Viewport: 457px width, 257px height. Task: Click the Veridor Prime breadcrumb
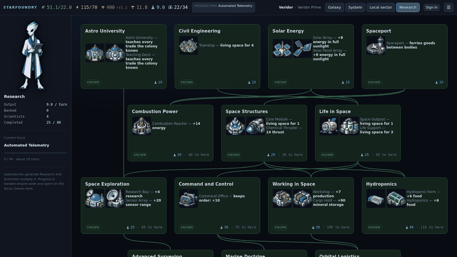(x=309, y=7)
